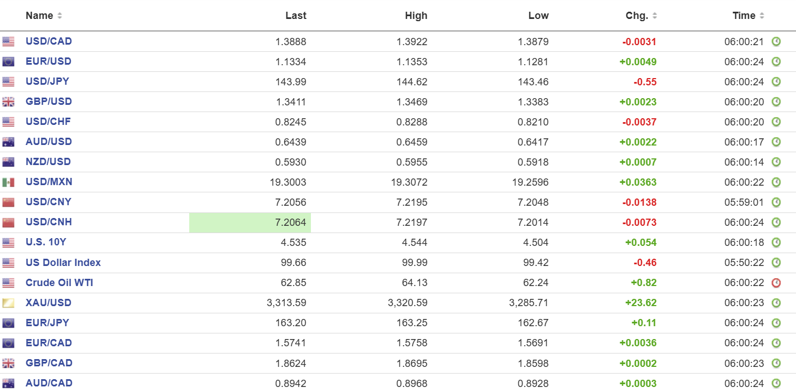Open the EUR/CAD pair page

point(49,343)
